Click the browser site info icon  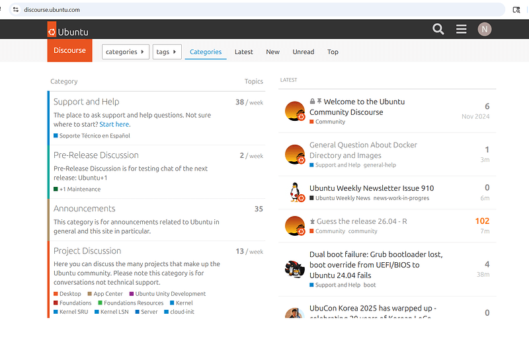click(x=16, y=9)
